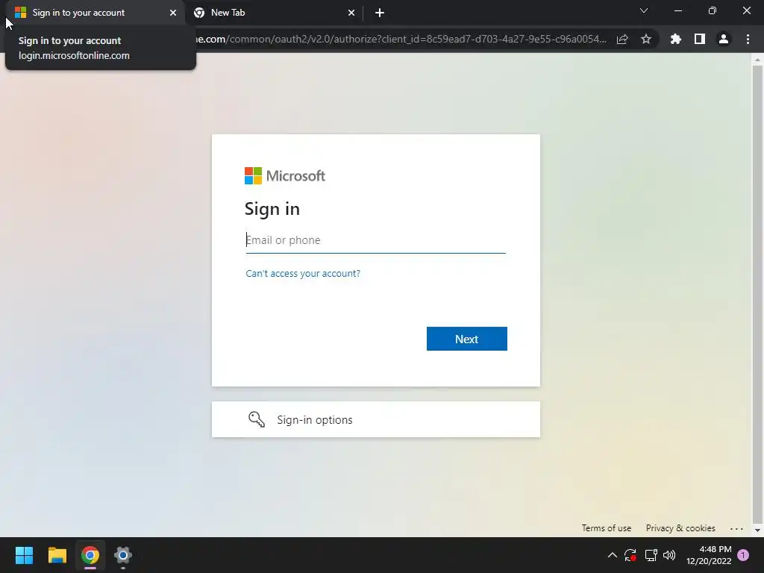
Task: Select the Sign in to your account tab
Action: click(x=95, y=13)
